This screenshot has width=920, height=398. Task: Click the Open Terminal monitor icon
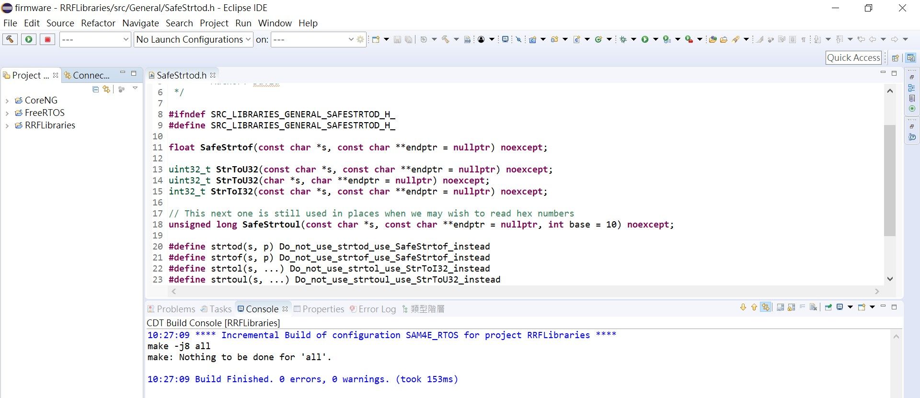[505, 39]
